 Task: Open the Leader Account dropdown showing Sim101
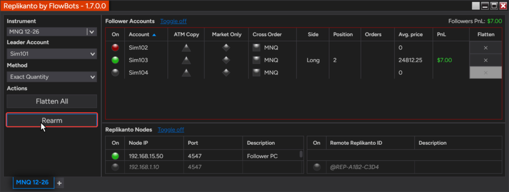52,54
